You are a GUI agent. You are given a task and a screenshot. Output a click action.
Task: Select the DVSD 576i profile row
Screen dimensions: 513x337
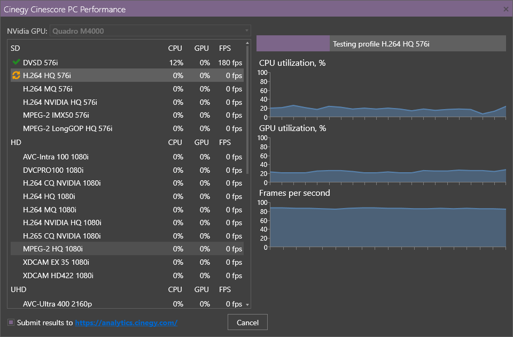(x=127, y=62)
